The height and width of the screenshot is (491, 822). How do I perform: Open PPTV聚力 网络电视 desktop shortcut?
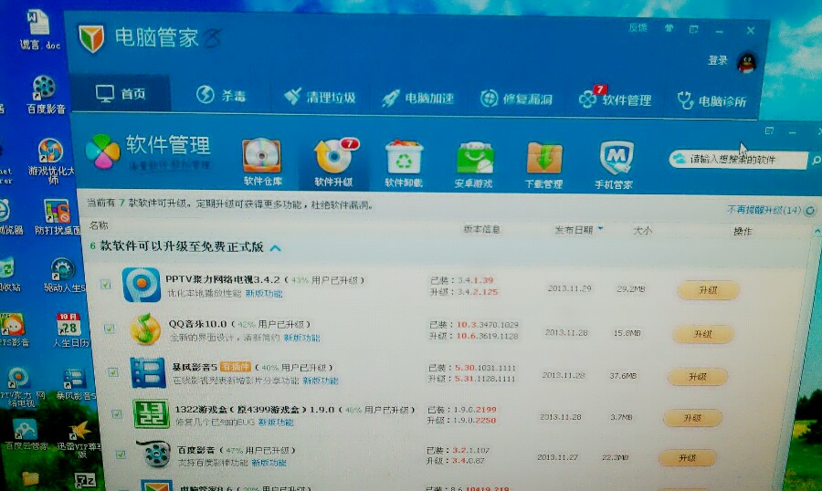[x=21, y=387]
